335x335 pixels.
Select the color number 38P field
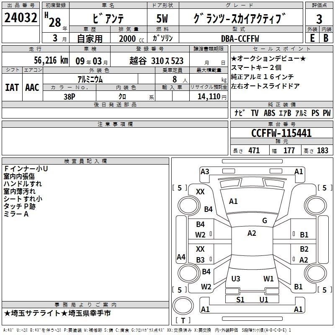point(69,96)
